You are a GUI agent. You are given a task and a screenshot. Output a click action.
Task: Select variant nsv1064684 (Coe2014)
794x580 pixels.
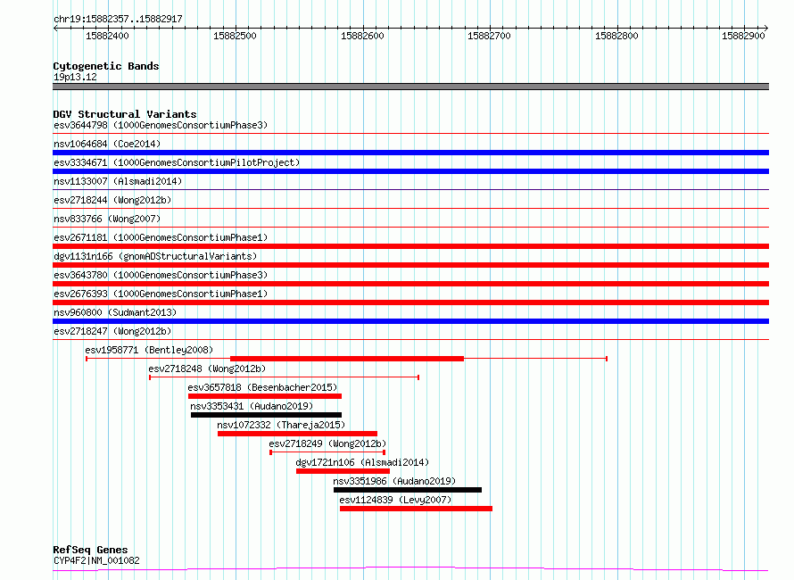107,144
